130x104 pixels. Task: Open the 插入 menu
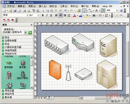click(x=43, y=6)
